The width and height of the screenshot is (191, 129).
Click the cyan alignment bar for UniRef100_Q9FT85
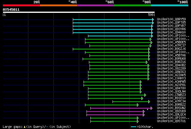click(x=113, y=23)
